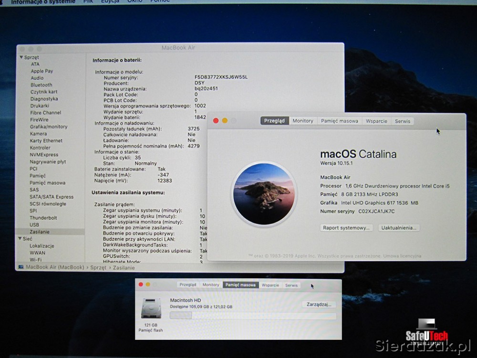This screenshot has height=358, width=477.
Task: Select Nagrywanie płyt in the sidebar
Action: [x=48, y=162]
